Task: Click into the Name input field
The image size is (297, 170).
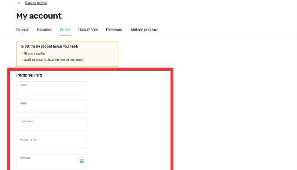Action: [51, 106]
